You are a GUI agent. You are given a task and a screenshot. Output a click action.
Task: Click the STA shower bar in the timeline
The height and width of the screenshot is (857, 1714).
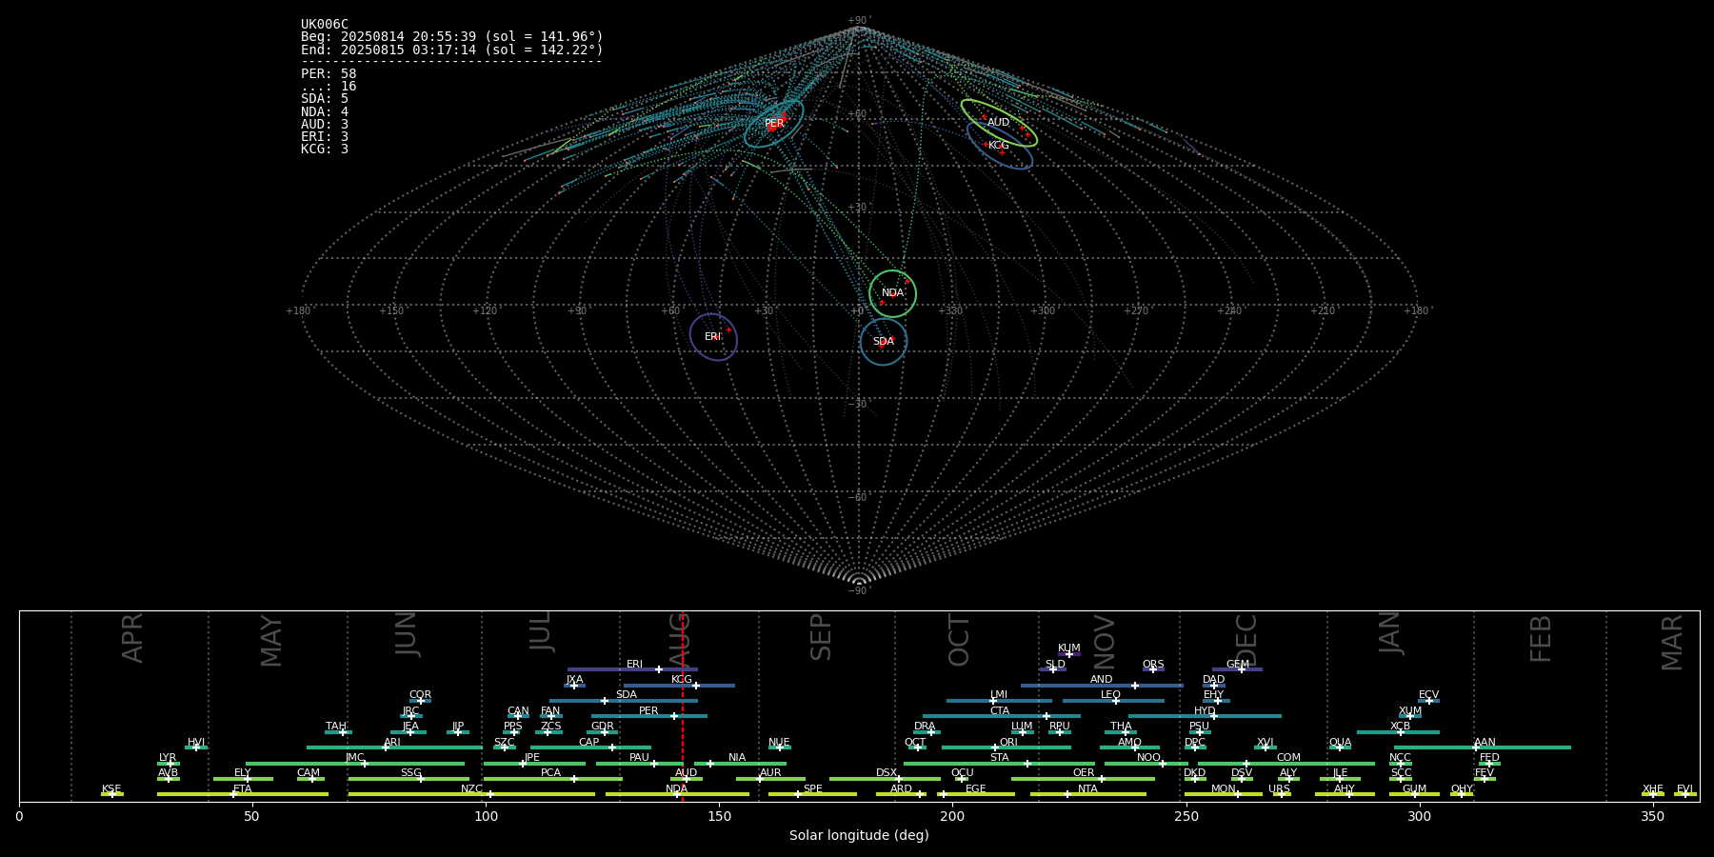(999, 764)
